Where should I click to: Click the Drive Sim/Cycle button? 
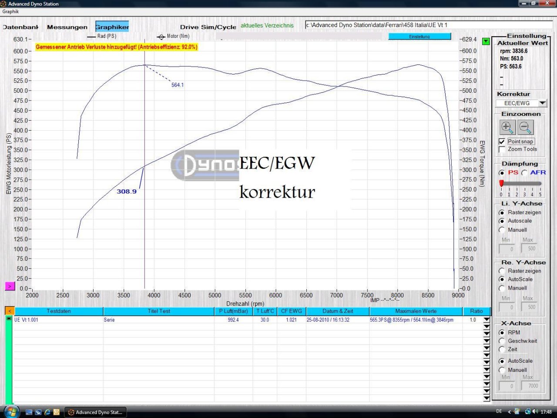click(x=208, y=27)
